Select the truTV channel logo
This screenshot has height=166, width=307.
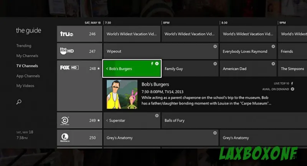click(x=66, y=34)
